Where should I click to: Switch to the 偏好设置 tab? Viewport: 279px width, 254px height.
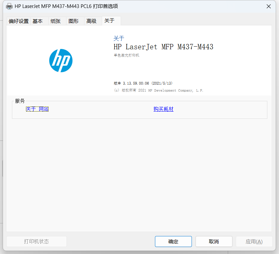pos(18,21)
